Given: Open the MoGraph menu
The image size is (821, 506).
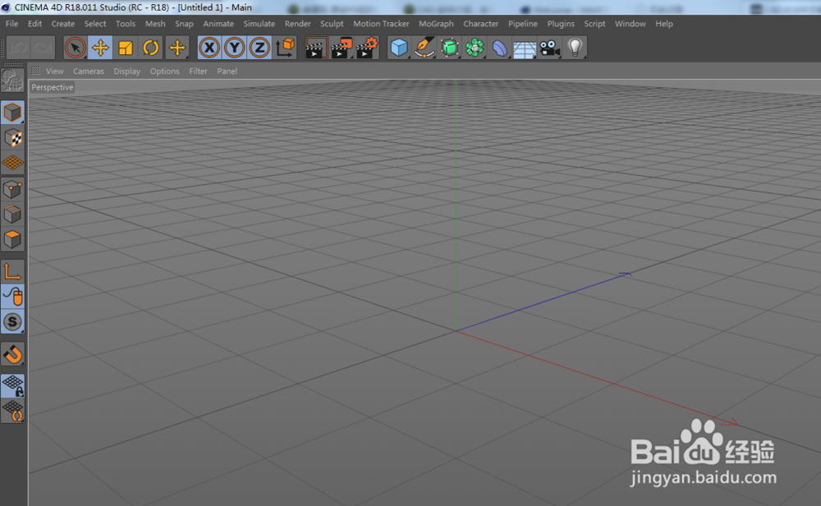Looking at the screenshot, I should pyautogui.click(x=436, y=24).
